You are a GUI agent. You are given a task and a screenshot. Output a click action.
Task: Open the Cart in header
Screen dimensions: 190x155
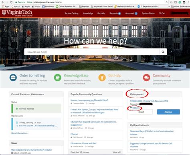point(162,13)
